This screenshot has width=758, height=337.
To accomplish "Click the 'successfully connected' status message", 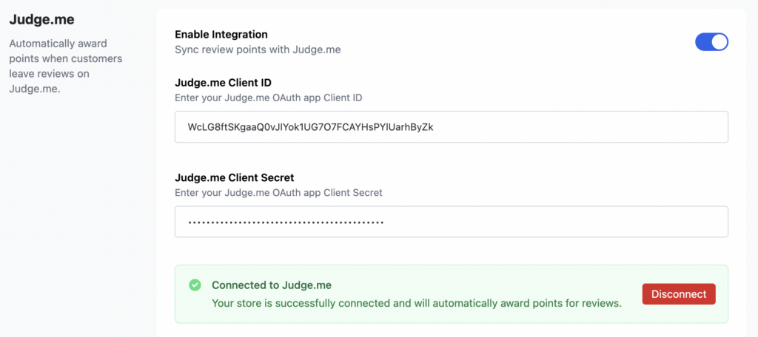I will 416,302.
